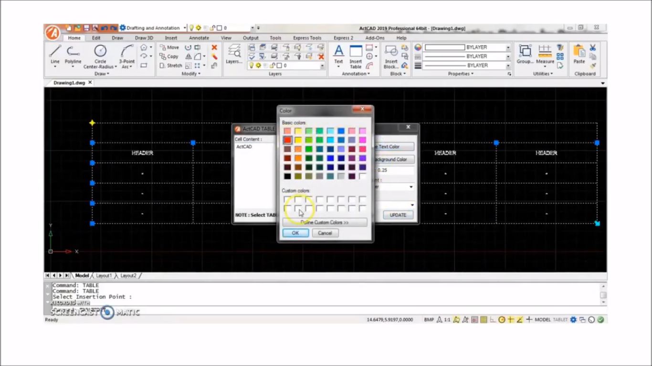Switch to the Annotate ribbon tab
The width and height of the screenshot is (652, 366).
[x=199, y=38]
